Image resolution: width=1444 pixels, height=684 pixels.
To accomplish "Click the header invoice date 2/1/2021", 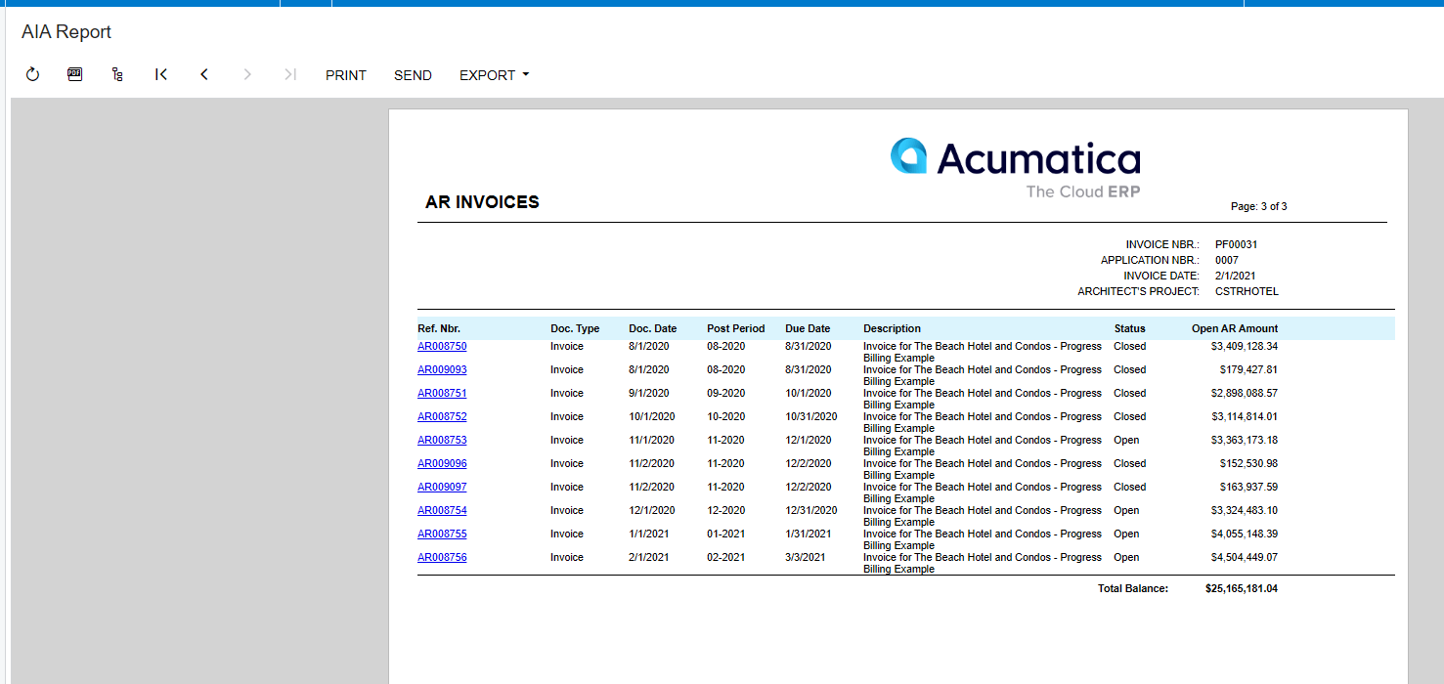I will pos(1236,276).
